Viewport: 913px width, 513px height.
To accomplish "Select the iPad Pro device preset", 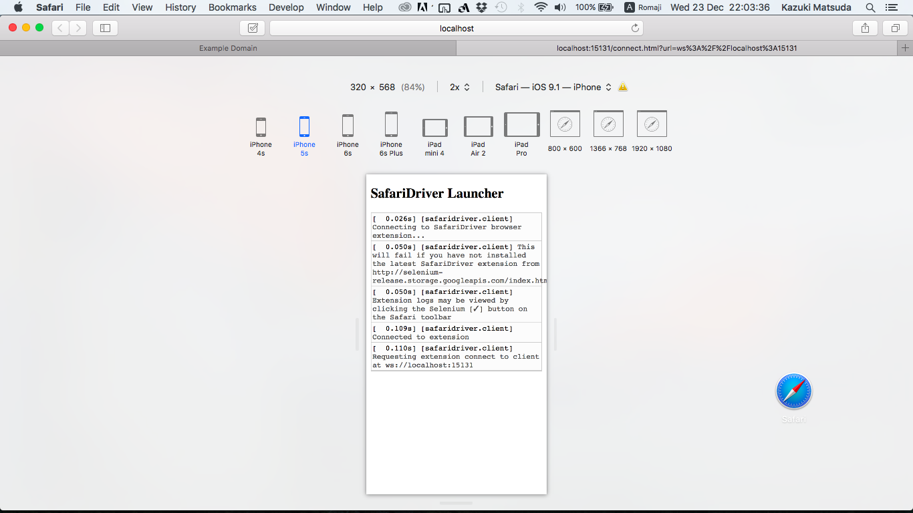I will click(x=521, y=135).
